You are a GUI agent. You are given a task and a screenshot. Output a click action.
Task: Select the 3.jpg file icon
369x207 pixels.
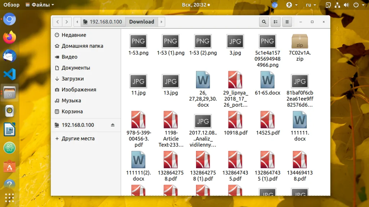pos(235,41)
